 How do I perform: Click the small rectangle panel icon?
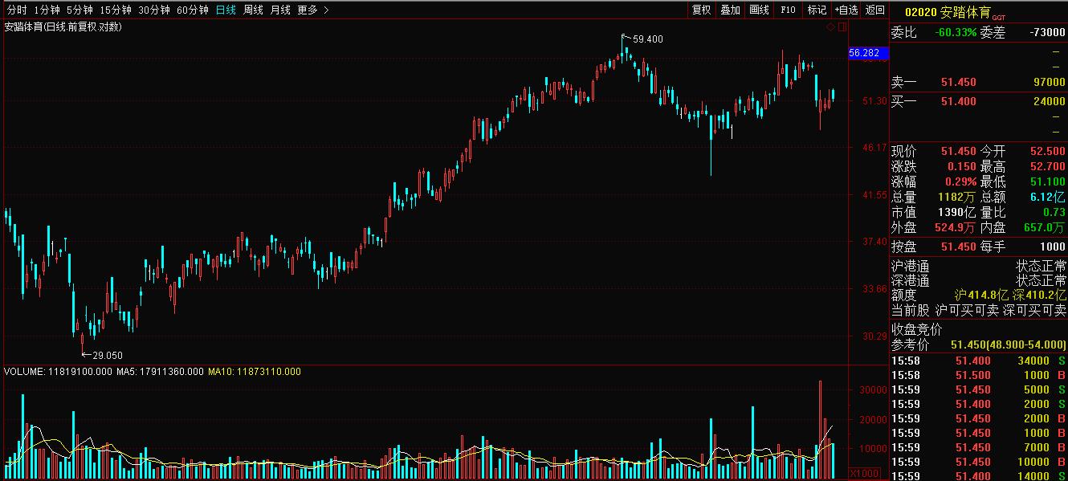[842, 26]
